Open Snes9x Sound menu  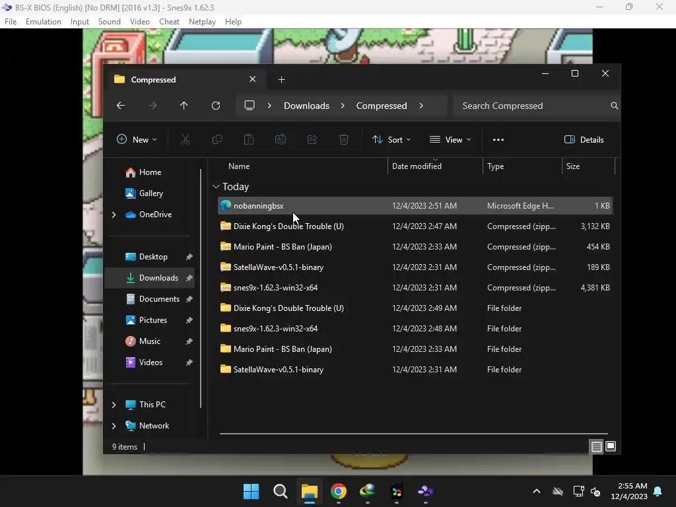pyautogui.click(x=109, y=22)
